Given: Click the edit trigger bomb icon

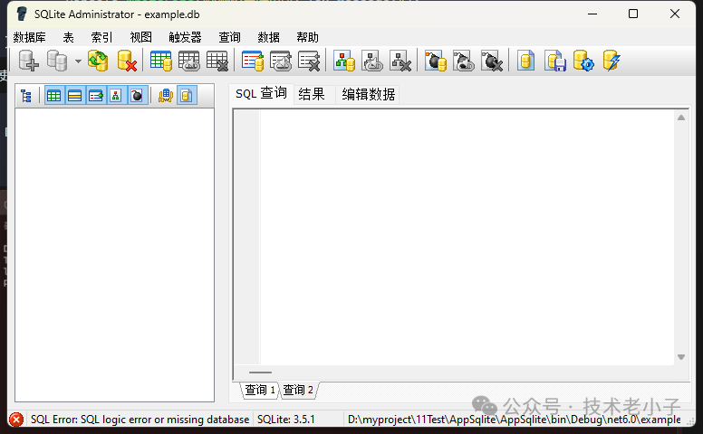Looking at the screenshot, I should pos(464,61).
